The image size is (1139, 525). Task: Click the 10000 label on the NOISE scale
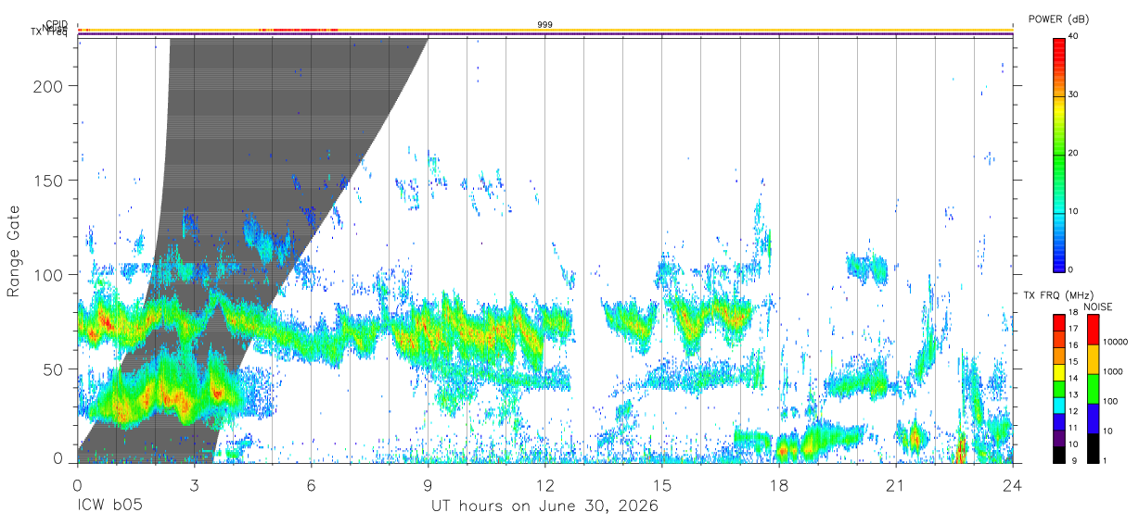[x=1115, y=343]
